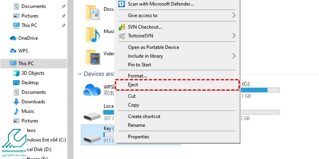Click the Documents icon under This PC tree
319x159 pixels.
[x=16, y=92]
